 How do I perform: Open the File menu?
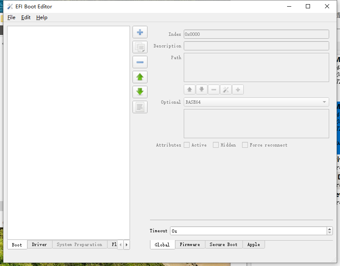(x=11, y=17)
